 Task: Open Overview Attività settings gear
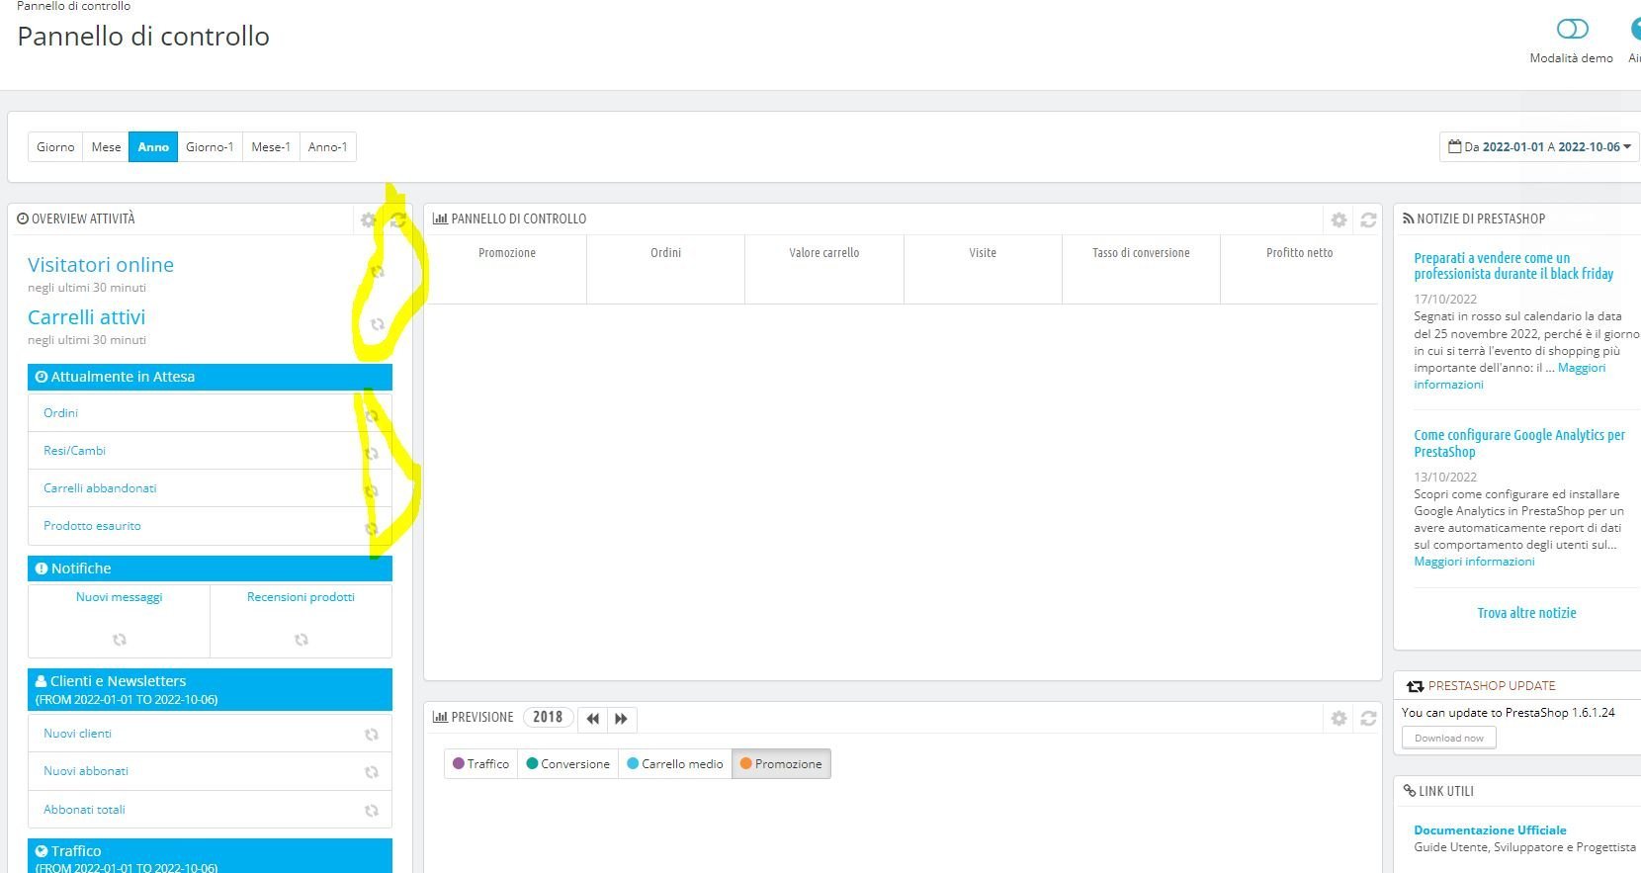click(368, 219)
